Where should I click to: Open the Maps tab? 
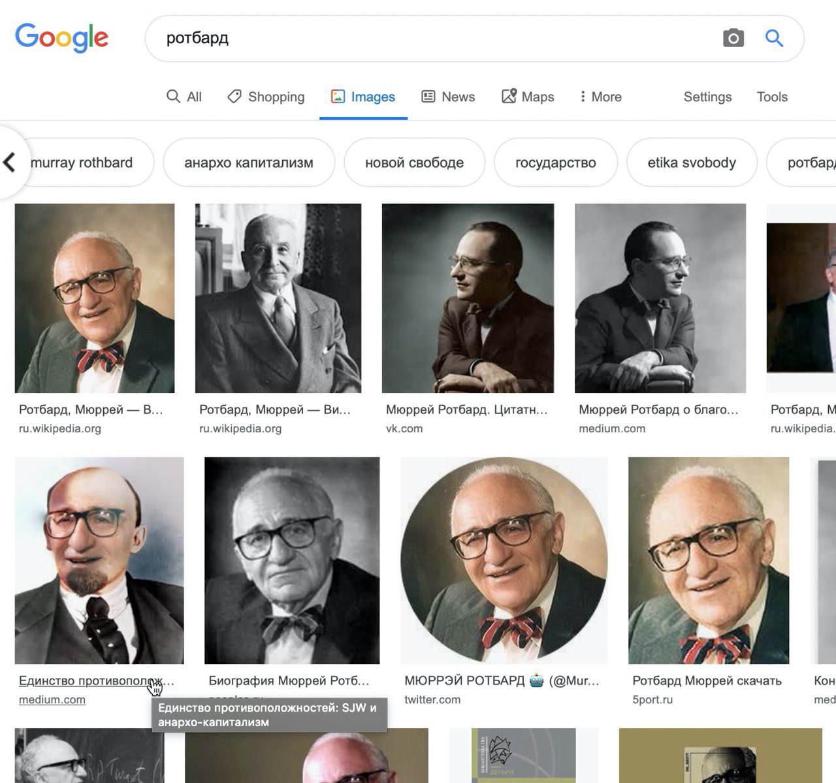click(528, 97)
